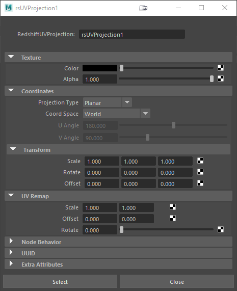Click the Transform Offset checker icon
Viewport: 237px width, 291px height.
(200, 183)
